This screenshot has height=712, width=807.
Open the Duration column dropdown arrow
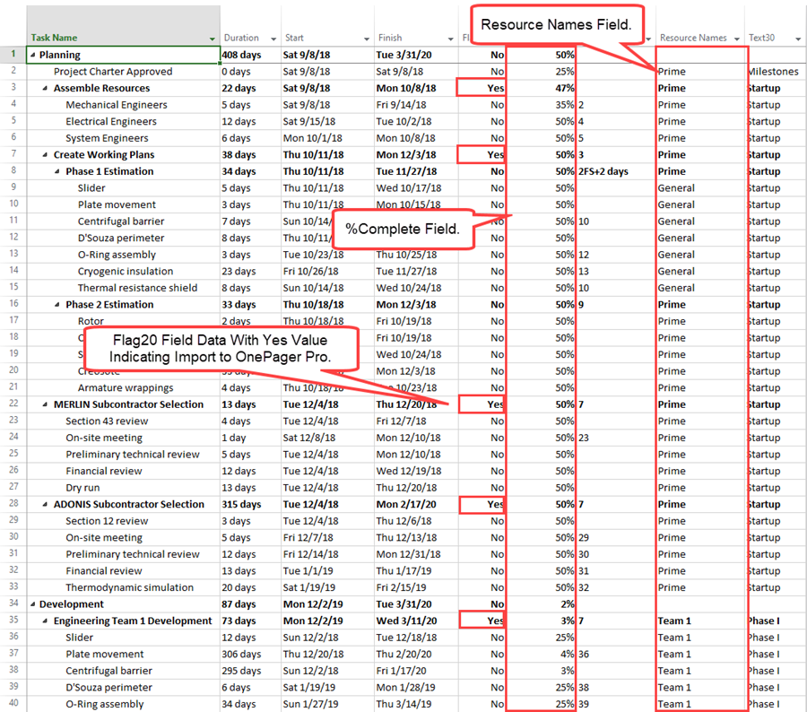pos(272,39)
